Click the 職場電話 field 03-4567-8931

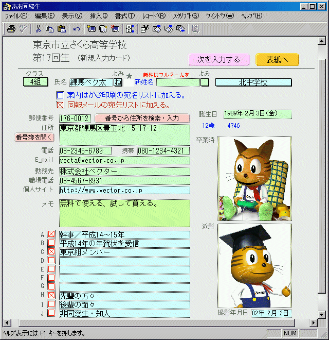click(124, 181)
